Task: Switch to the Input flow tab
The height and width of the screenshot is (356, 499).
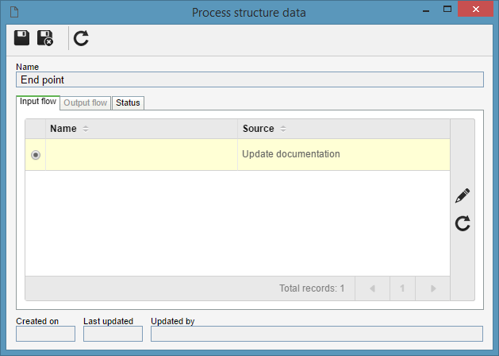Action: point(38,102)
